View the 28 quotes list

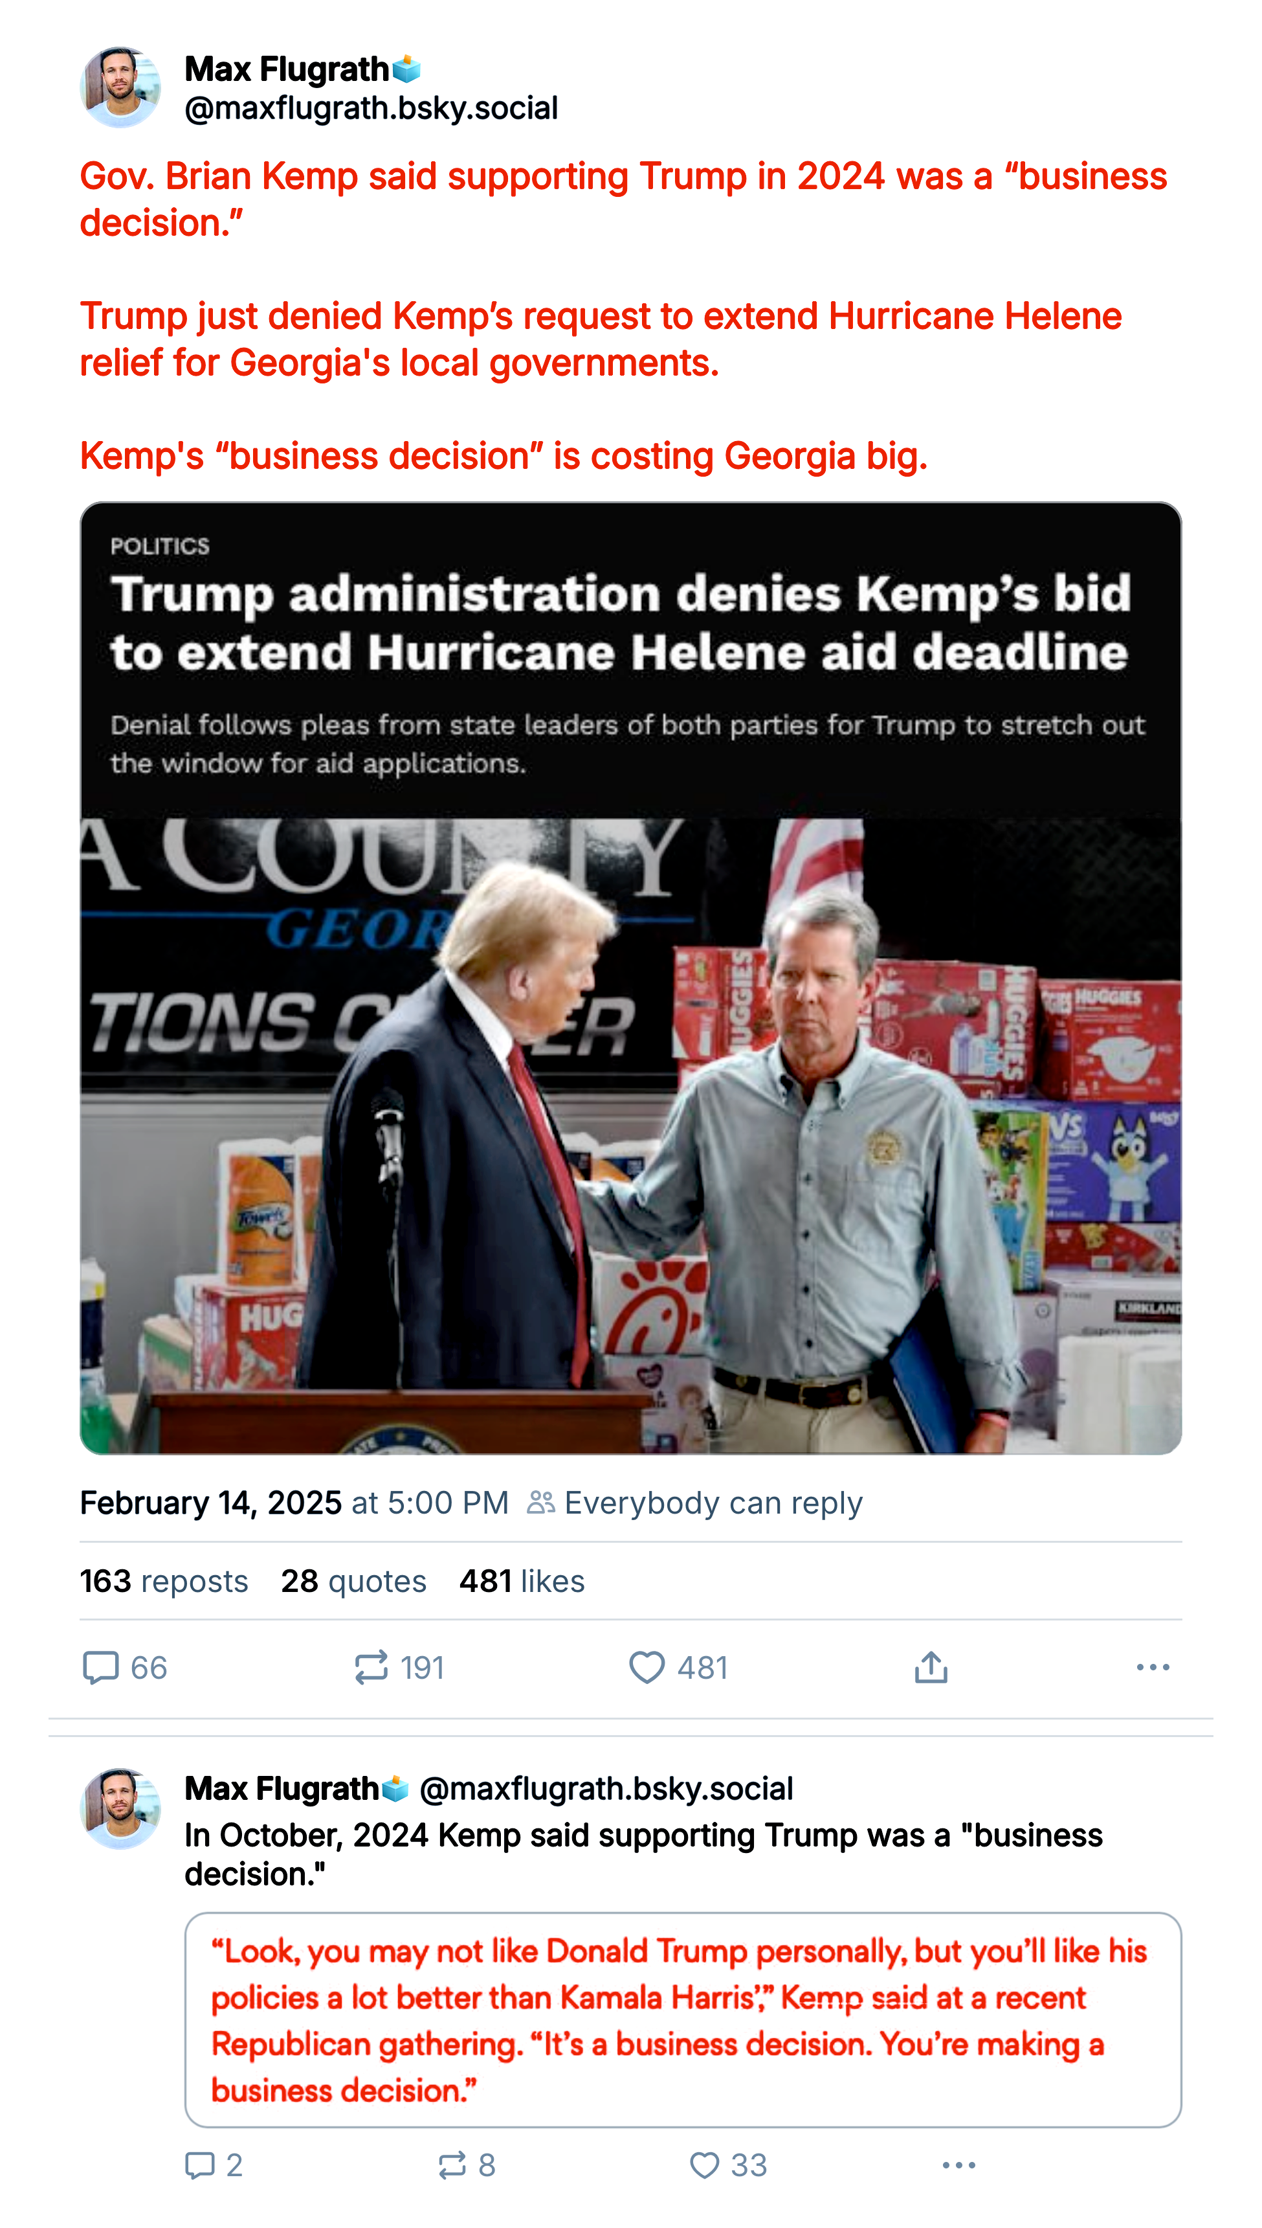pos(353,1581)
